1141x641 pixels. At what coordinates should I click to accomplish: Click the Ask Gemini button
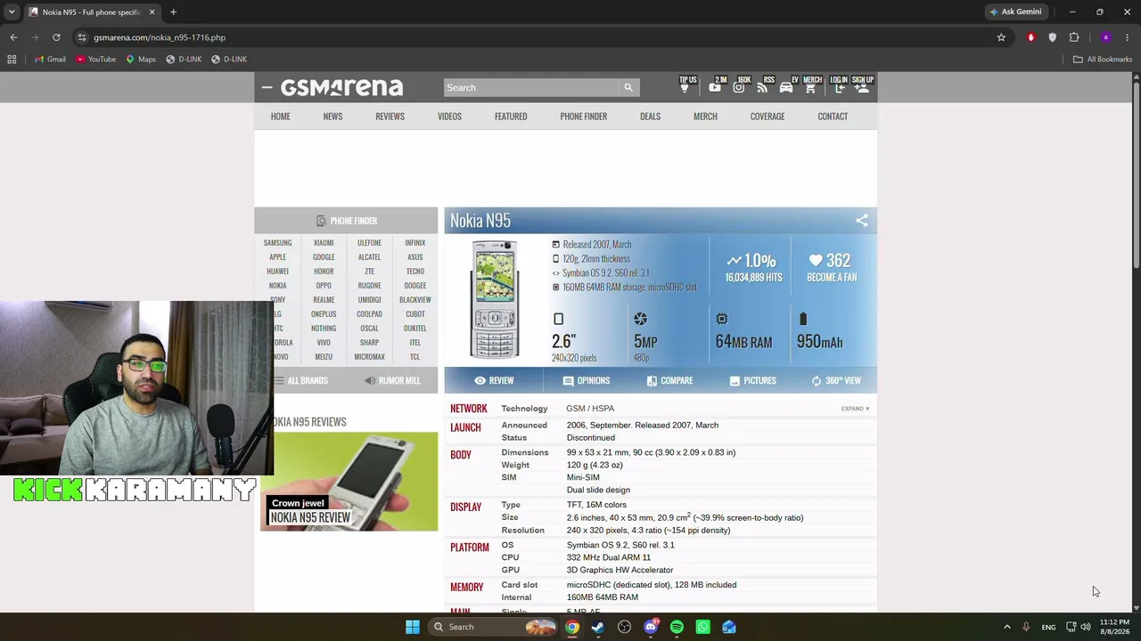point(1015,12)
